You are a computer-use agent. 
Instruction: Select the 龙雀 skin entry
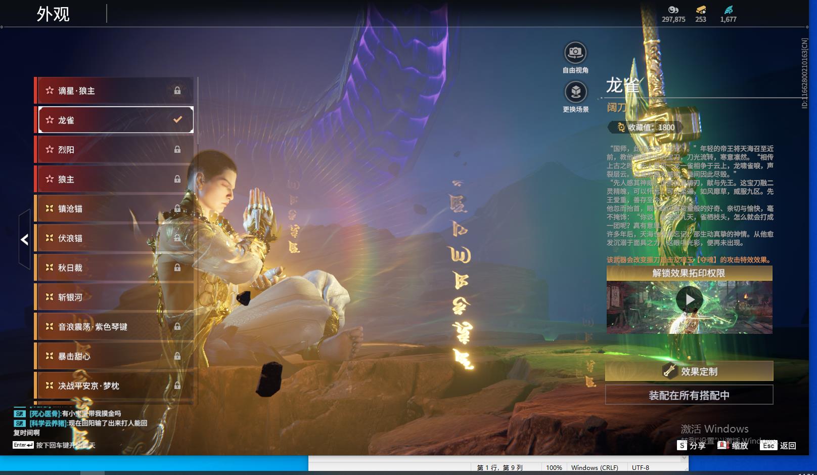click(x=114, y=120)
